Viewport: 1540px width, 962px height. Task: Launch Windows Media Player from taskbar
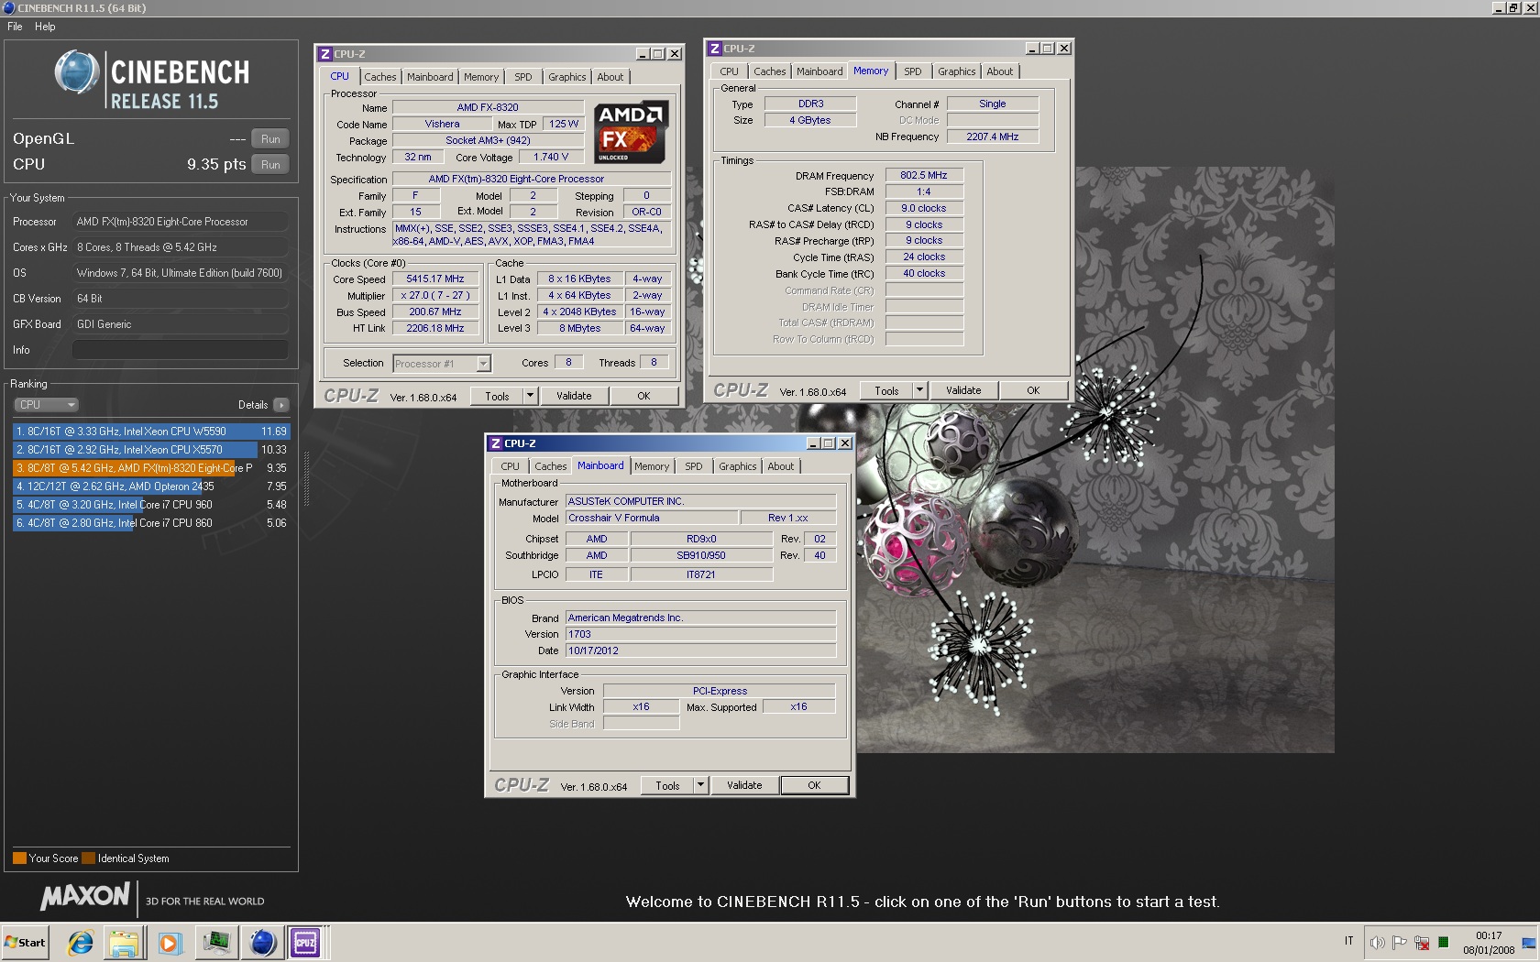coord(170,942)
